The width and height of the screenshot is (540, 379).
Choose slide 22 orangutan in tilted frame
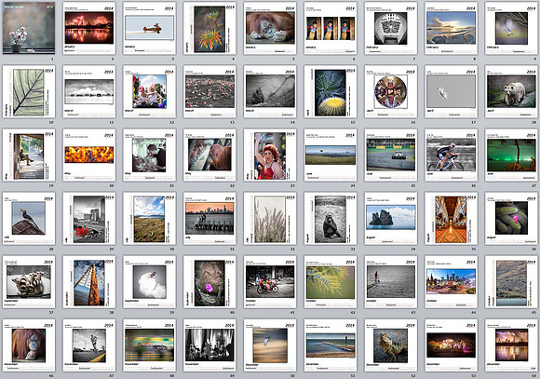click(x=209, y=155)
